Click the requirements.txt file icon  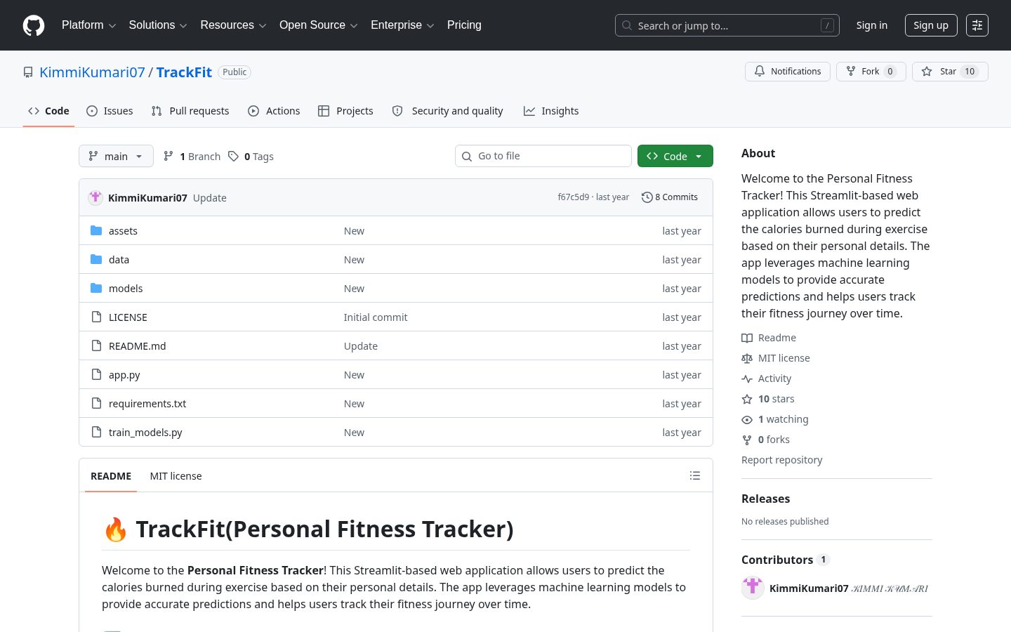(96, 403)
